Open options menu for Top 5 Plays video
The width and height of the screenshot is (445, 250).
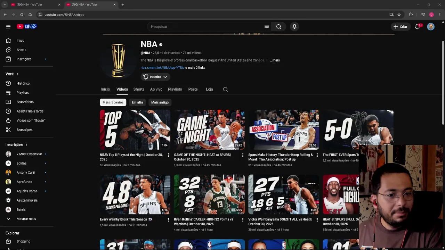[168, 155]
